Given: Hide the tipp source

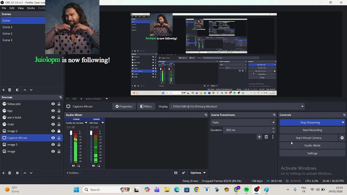Looking at the screenshot, I should coord(53,111).
